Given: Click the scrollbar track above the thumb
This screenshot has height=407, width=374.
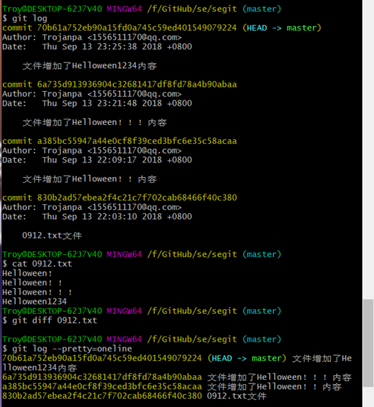Looking at the screenshot, I should (x=368, y=149).
